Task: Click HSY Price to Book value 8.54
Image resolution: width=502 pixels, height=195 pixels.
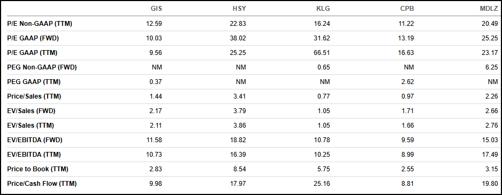Action: pos(240,169)
